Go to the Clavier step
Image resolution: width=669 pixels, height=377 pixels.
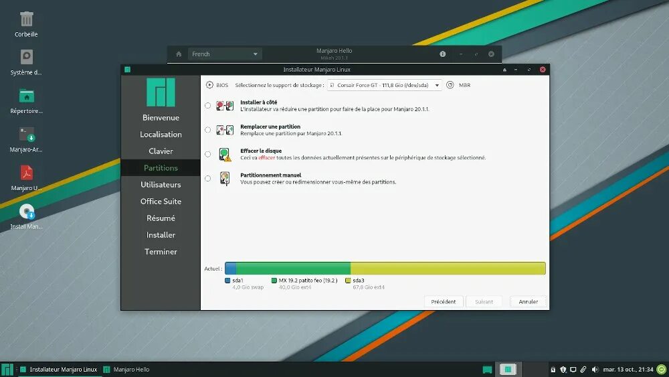(x=161, y=151)
